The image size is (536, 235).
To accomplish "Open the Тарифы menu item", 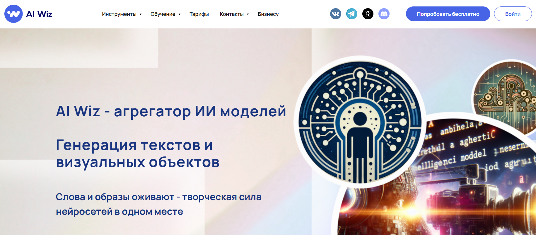I will (199, 14).
